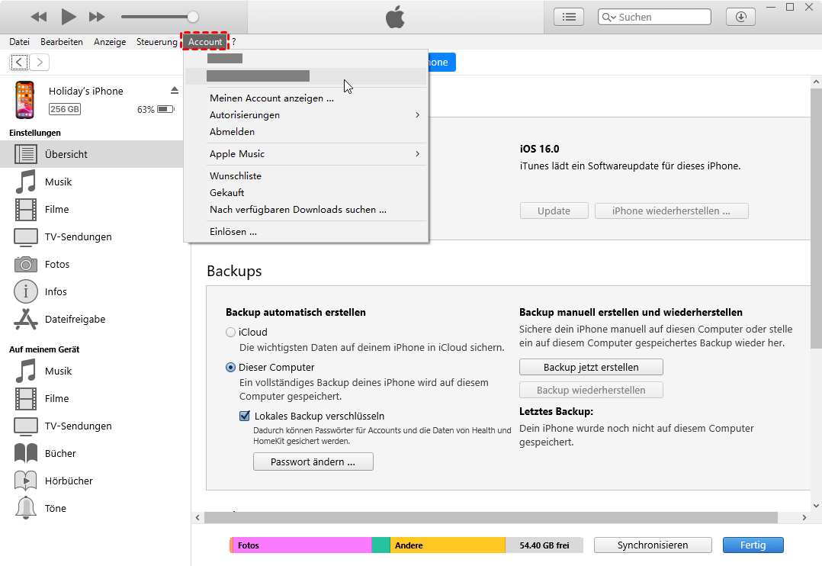The height and width of the screenshot is (566, 822).
Task: Open Filme under Auf meinem Gerät
Action: click(56, 399)
